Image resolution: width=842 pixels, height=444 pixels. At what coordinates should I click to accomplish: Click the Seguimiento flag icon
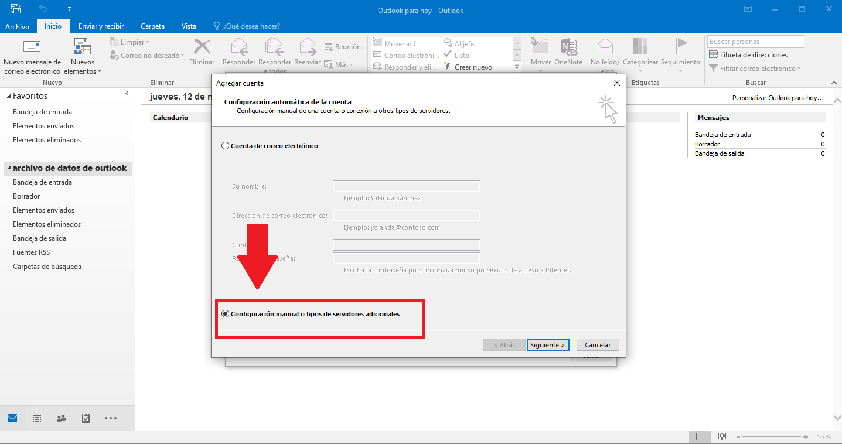click(681, 47)
